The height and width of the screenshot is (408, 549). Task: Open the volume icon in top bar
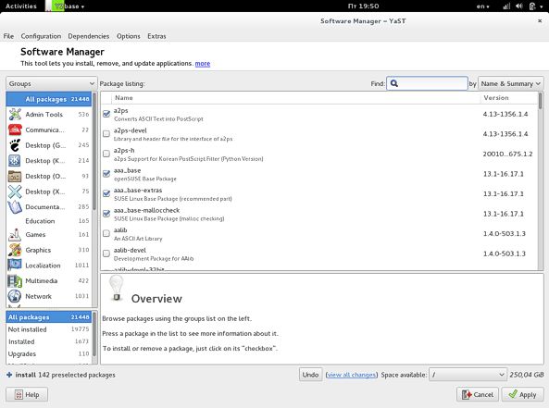click(x=519, y=6)
